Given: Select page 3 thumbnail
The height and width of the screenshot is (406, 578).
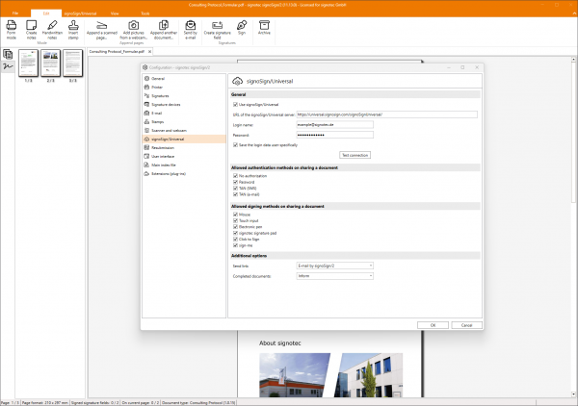Looking at the screenshot, I should click(x=72, y=63).
